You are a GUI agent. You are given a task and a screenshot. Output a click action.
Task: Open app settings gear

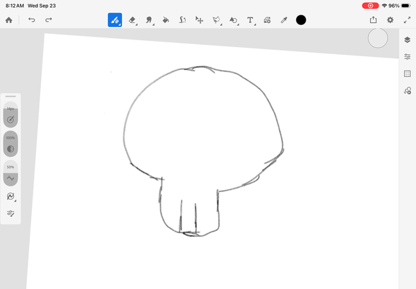point(390,20)
